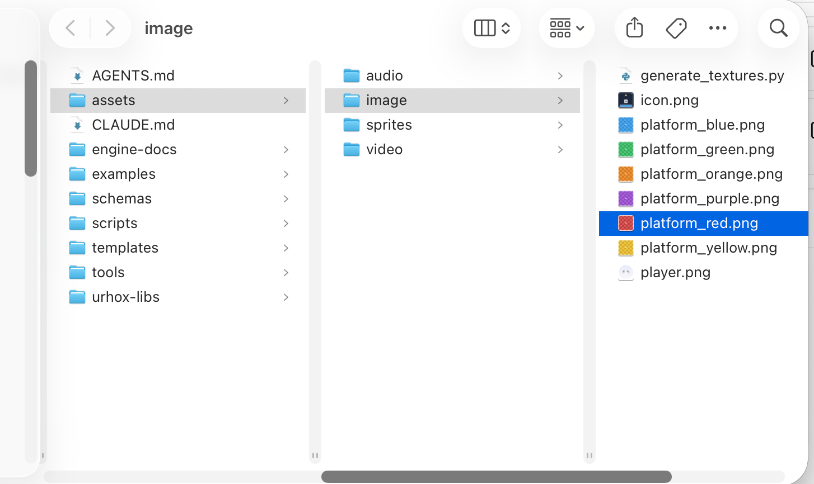
Task: Select the urhox-libs folder name
Action: 126,297
